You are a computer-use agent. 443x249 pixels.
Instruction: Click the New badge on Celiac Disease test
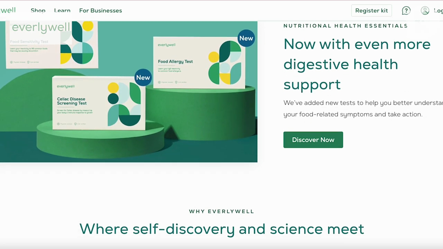(x=143, y=78)
